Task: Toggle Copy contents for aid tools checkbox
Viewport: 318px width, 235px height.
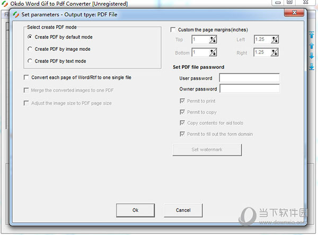Action: point(182,123)
